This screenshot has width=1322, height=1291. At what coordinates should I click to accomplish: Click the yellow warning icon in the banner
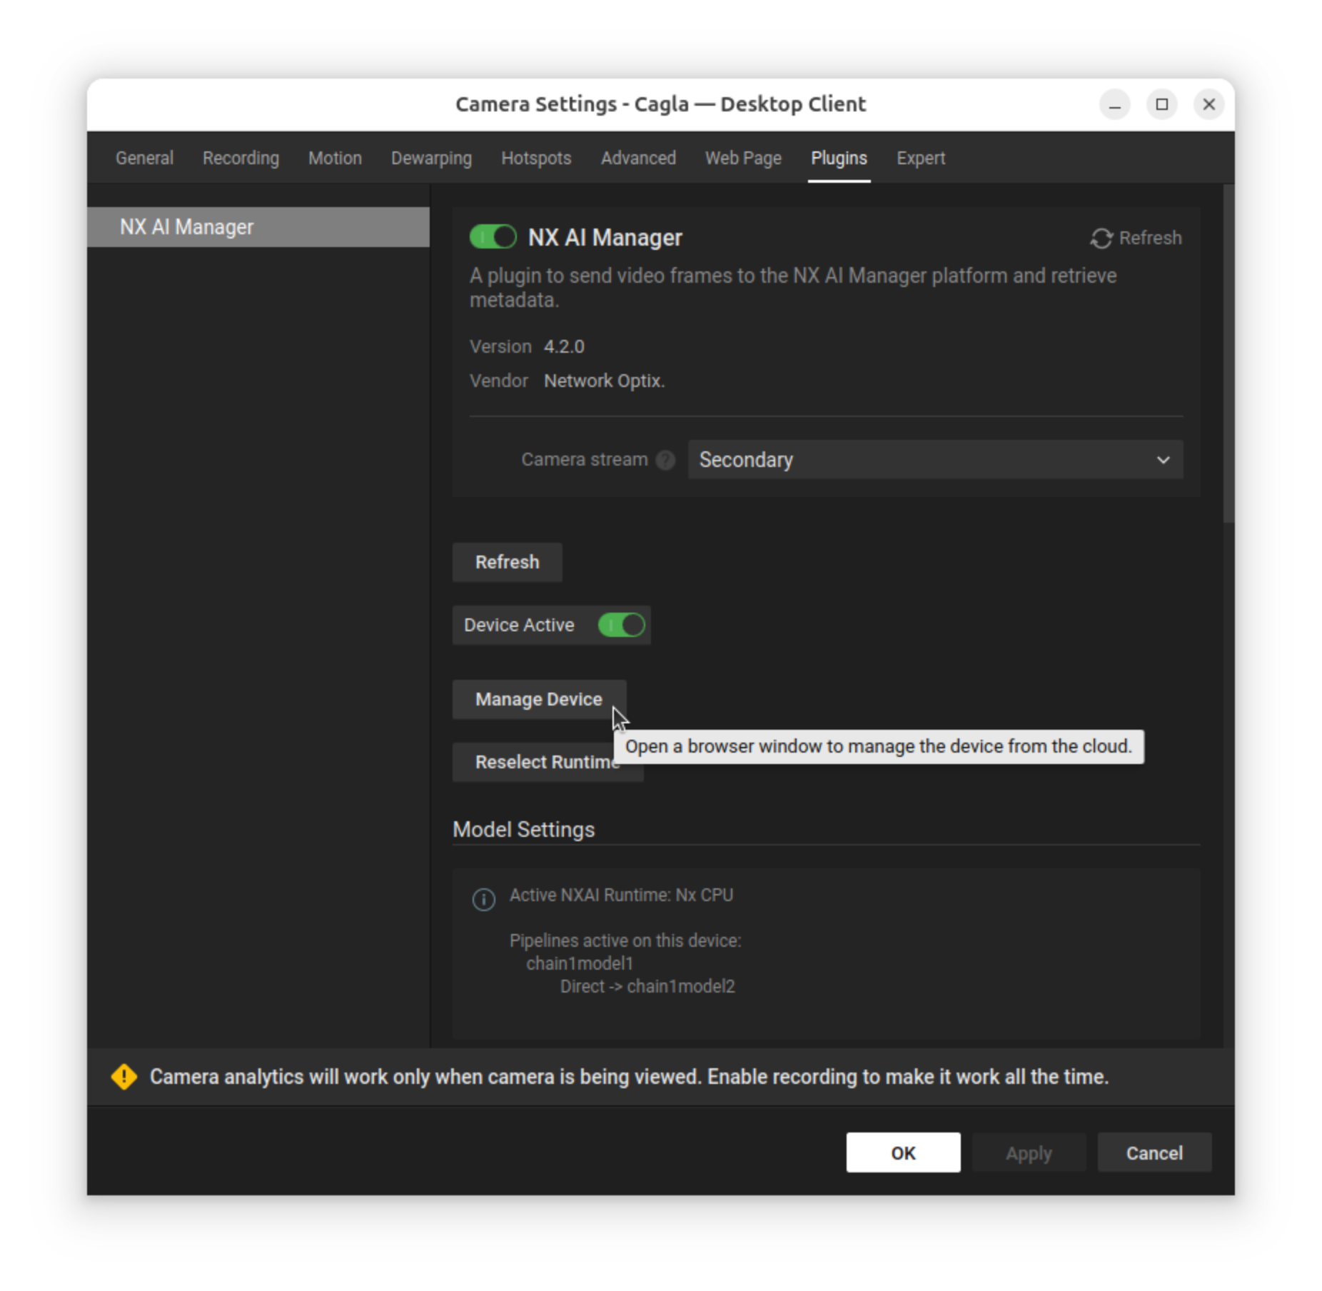pyautogui.click(x=124, y=1077)
